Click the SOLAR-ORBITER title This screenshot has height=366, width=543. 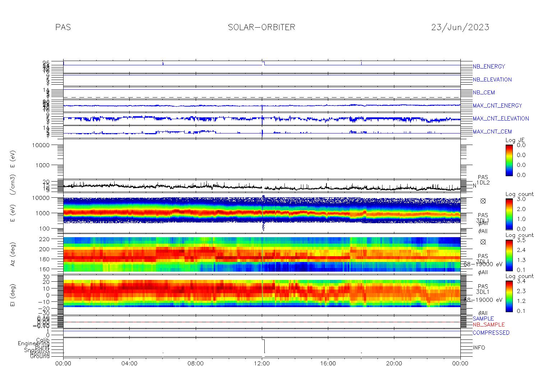(261, 27)
